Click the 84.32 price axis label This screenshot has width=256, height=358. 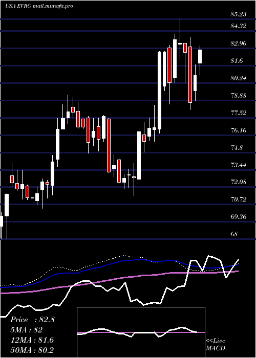point(239,26)
